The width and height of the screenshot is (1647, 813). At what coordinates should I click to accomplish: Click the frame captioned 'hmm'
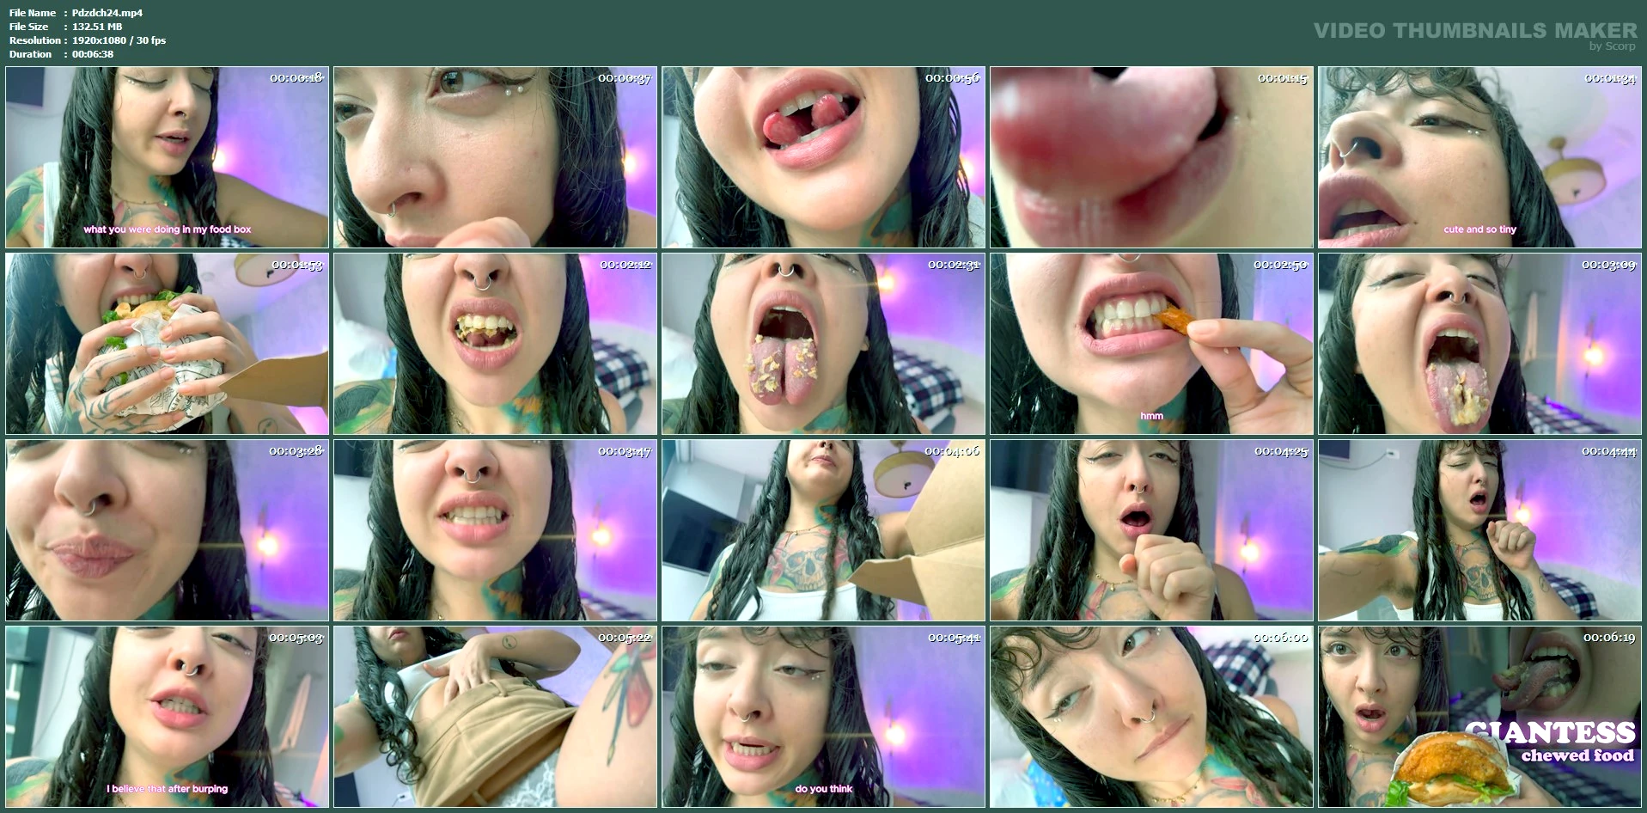pyautogui.click(x=1151, y=344)
